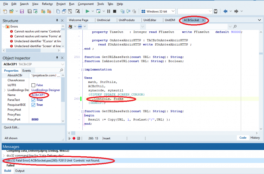Click the Open Project toolbar icon
Screen dimensions: 264x174
coord(12,11)
